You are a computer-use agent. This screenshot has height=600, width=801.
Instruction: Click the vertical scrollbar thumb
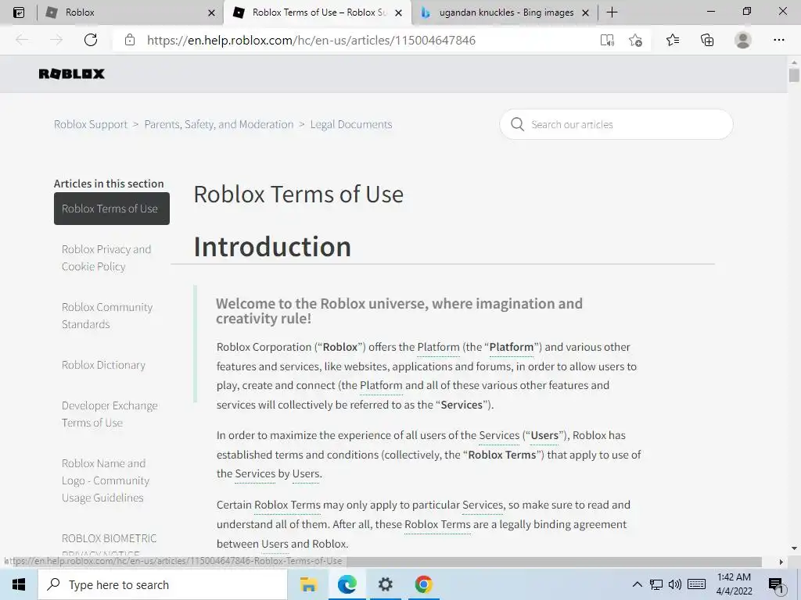[794, 75]
